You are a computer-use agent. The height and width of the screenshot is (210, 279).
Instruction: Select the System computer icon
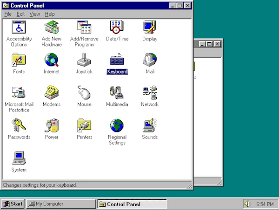[19, 158]
